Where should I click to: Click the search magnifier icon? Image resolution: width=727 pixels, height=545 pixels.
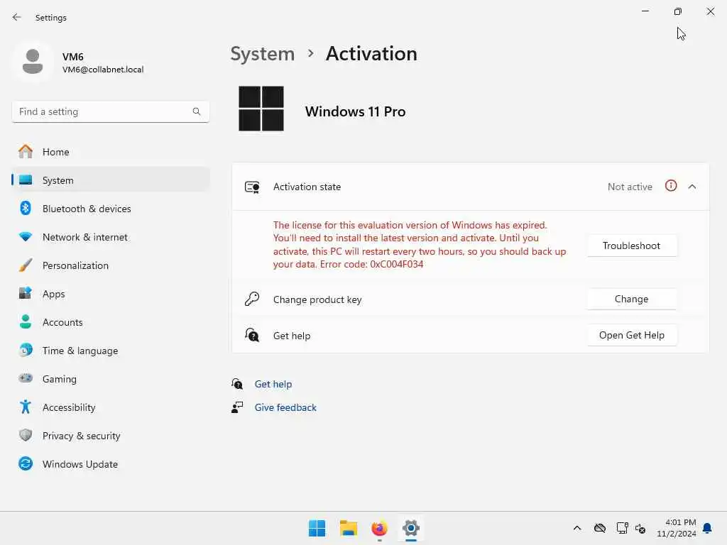197,111
